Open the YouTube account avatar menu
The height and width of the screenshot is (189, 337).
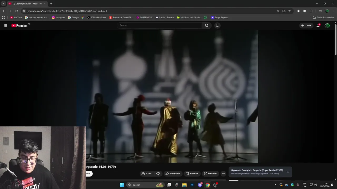(x=327, y=25)
